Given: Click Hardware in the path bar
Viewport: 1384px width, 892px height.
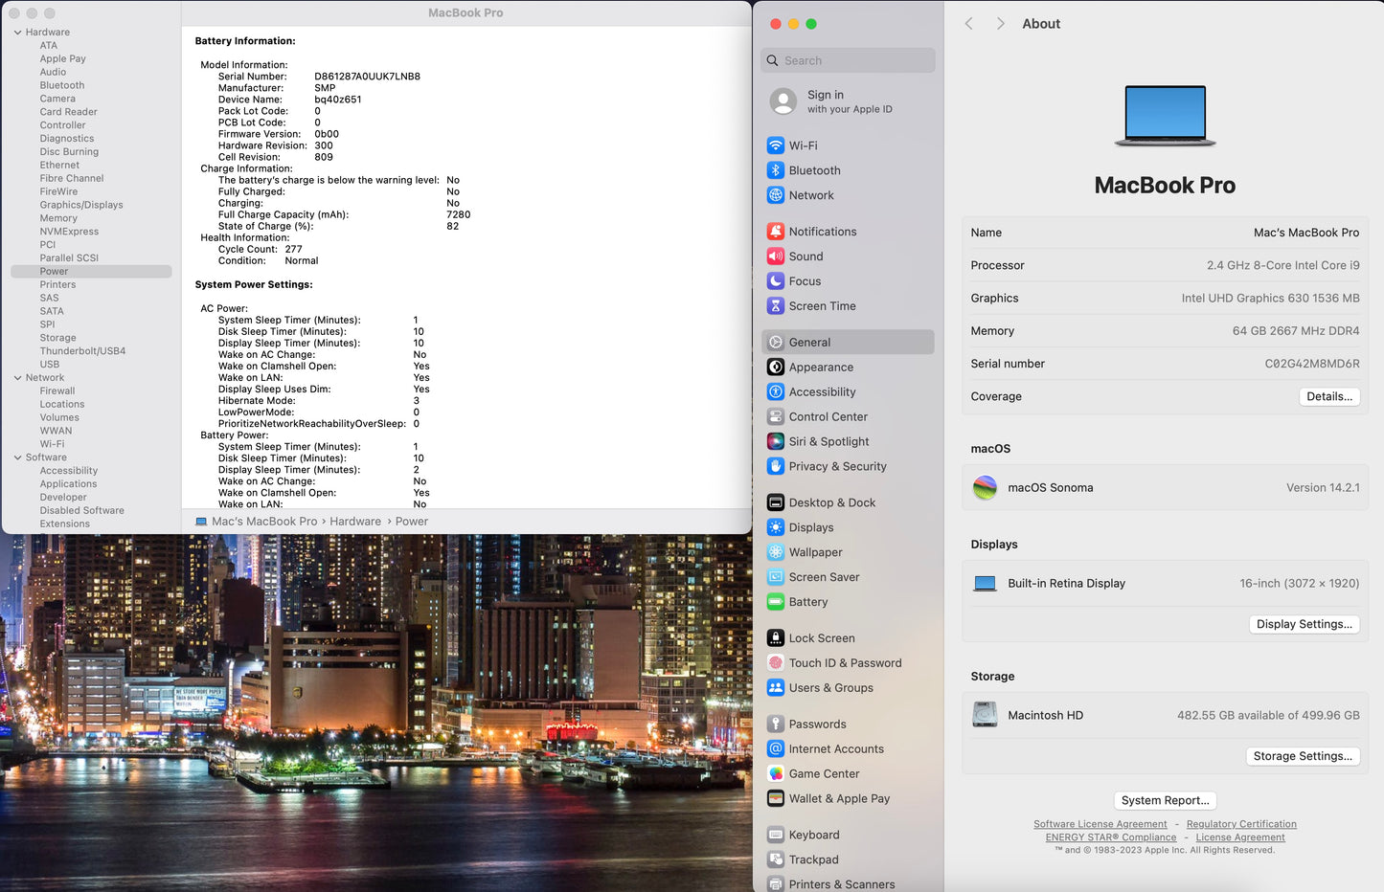Looking at the screenshot, I should [355, 522].
